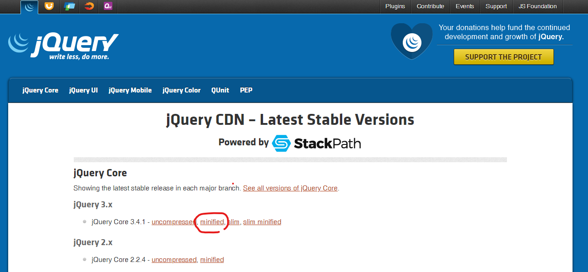Click the donations help fund text
The height and width of the screenshot is (272, 588).
click(504, 32)
